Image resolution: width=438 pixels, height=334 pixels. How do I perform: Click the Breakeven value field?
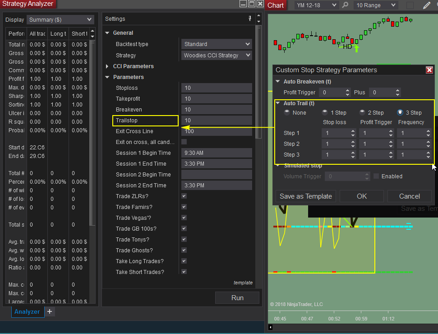(217, 110)
